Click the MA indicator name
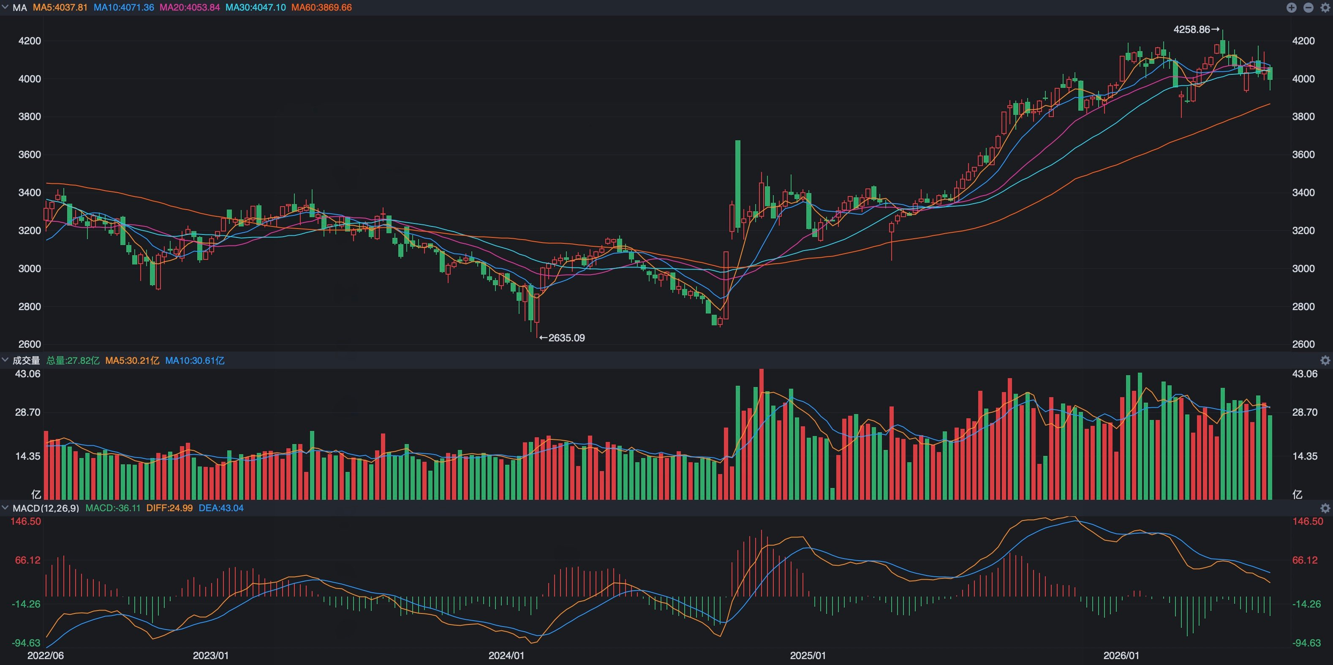1333x665 pixels. coord(20,8)
